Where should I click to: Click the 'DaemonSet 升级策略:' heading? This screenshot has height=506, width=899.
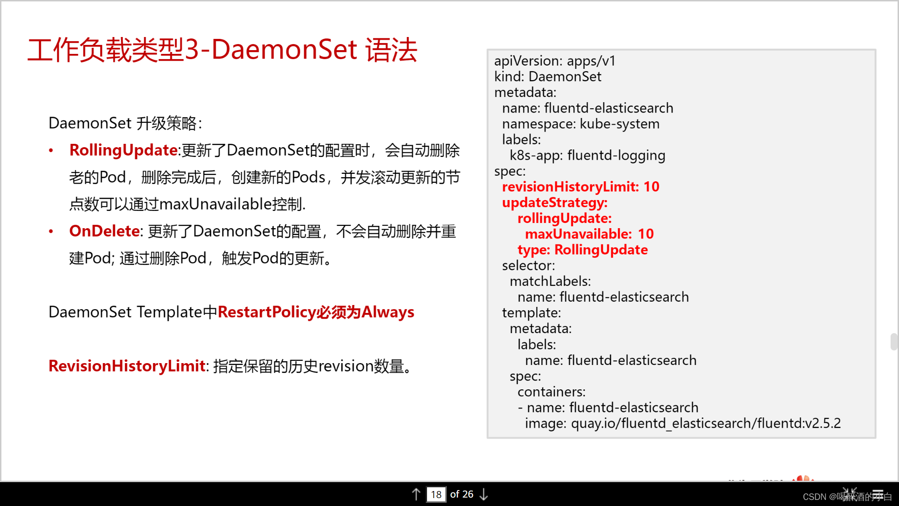tap(125, 123)
